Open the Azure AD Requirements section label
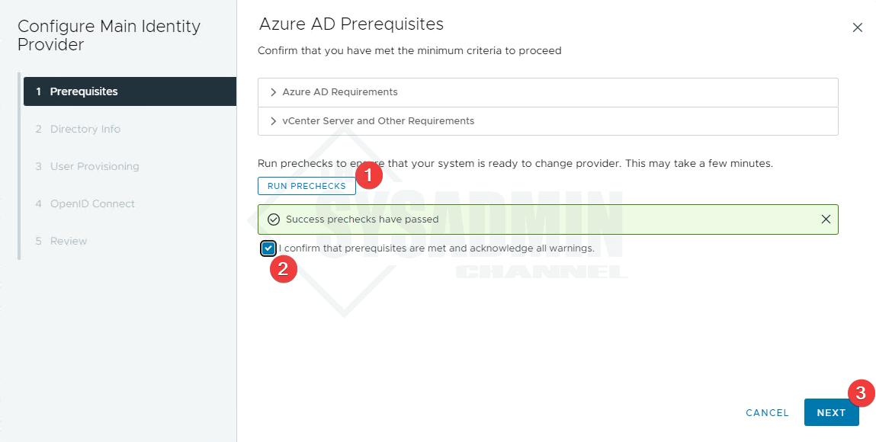The width and height of the screenshot is (876, 442). pyautogui.click(x=340, y=92)
